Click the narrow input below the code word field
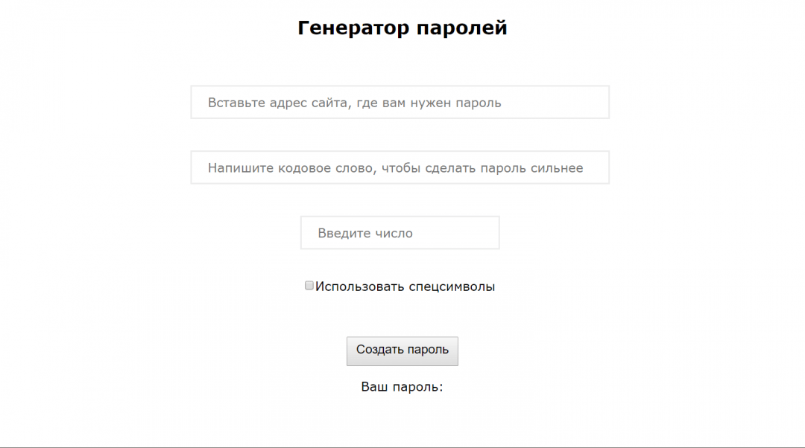The width and height of the screenshot is (805, 448). click(400, 233)
